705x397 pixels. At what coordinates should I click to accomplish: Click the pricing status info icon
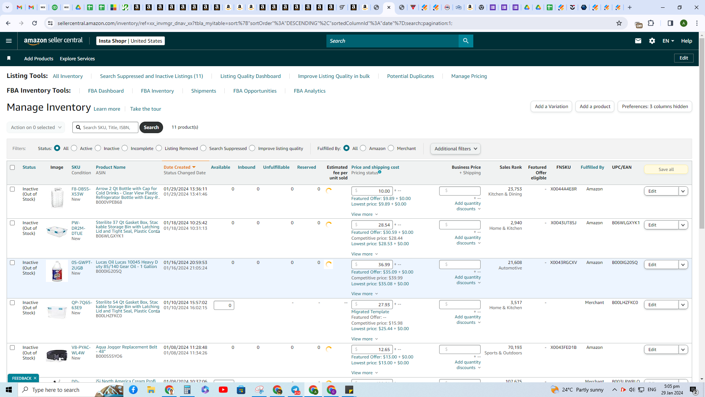[x=380, y=172]
